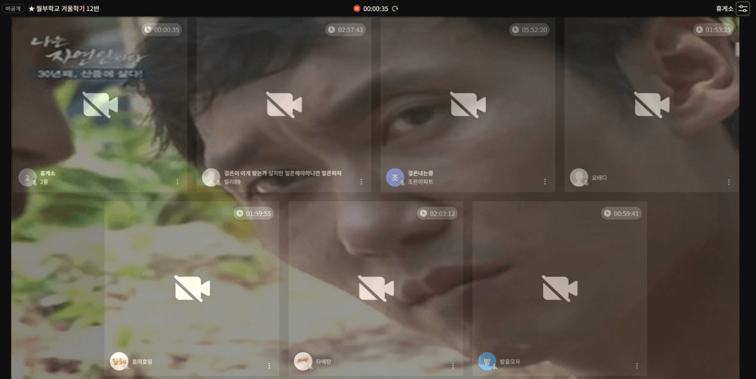Image resolution: width=756 pixels, height=379 pixels.
Task: Click the avatar of participant 2율
Action: click(x=27, y=177)
